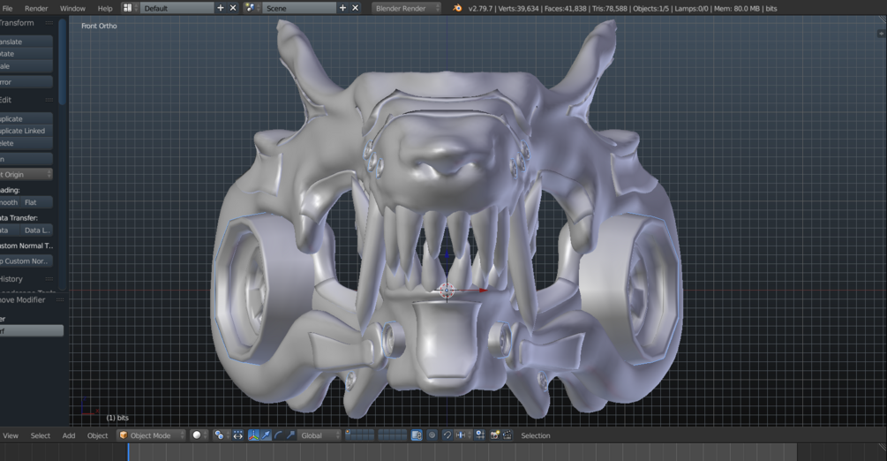
Task: Open the Help menu
Action: coord(105,8)
